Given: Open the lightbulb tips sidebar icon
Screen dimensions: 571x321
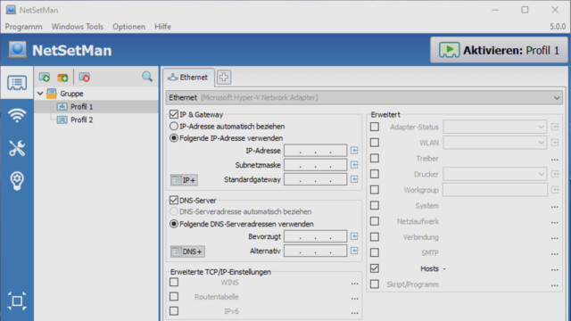Looking at the screenshot, I should (x=17, y=181).
